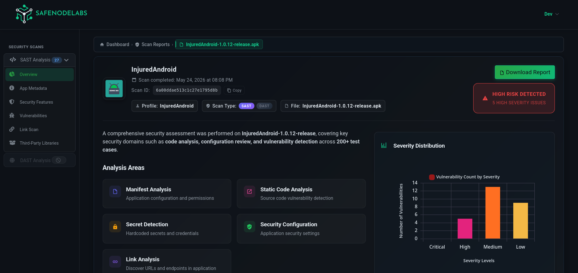The image size is (578, 273).
Task: Click the SAST Analysis code icon
Action: [13, 60]
